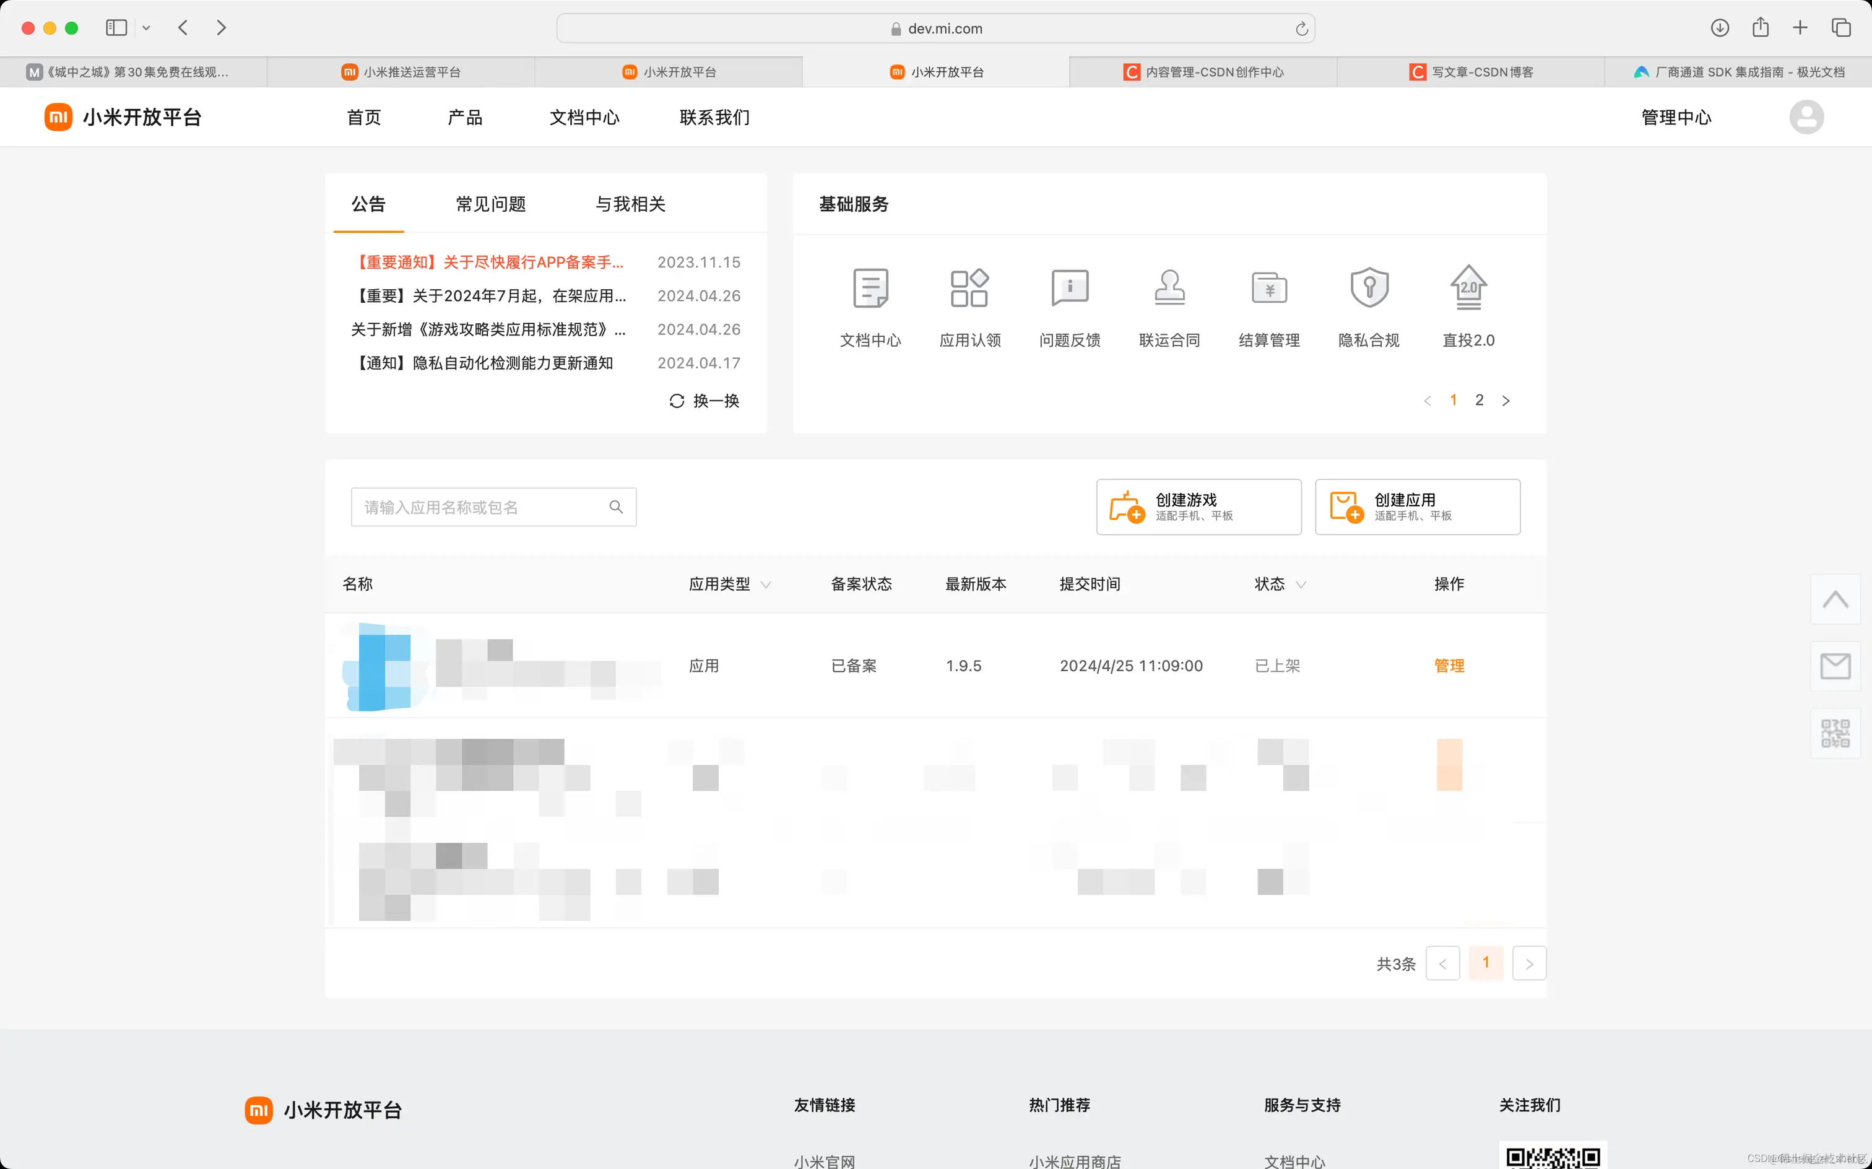Open the 文档中心 document icon

click(870, 289)
